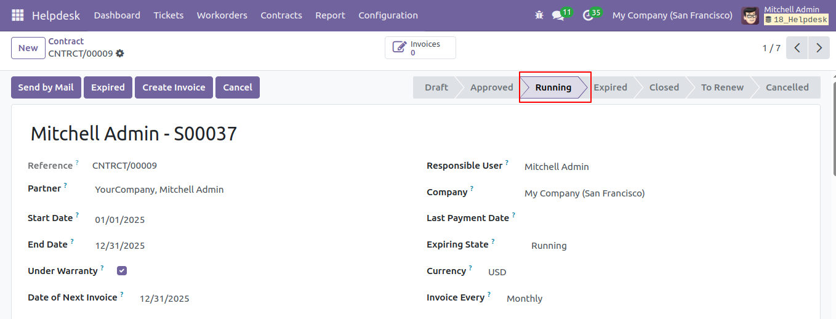This screenshot has height=319, width=836.
Task: Open the activities clock icon
Action: (588, 15)
